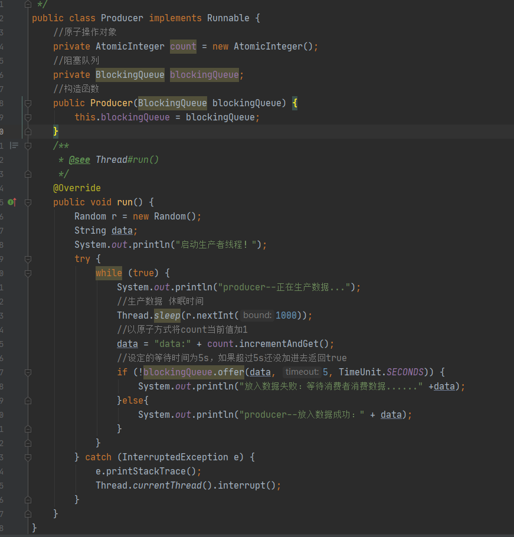514x537 pixels.
Task: Collapse the if blockingQueue.offer fold marker
Action: click(x=28, y=372)
